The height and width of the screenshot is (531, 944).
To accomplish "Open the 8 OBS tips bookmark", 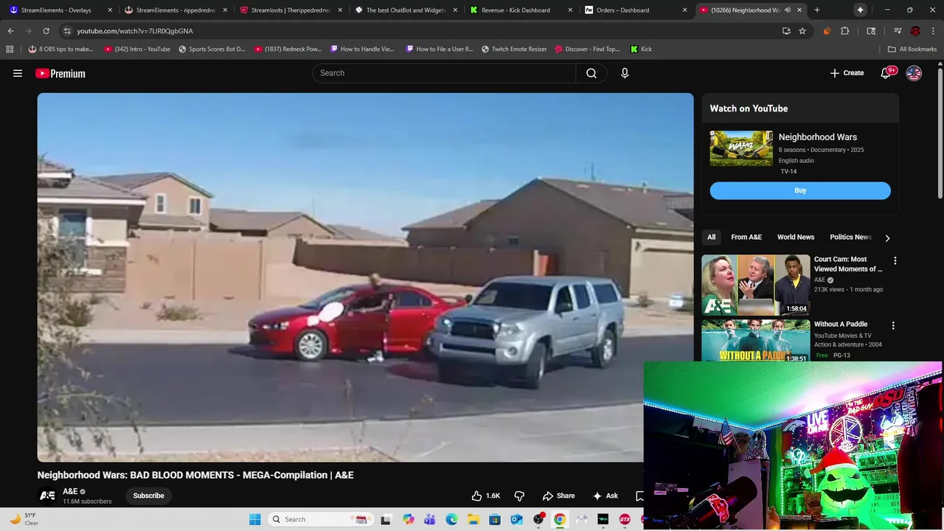I will pos(60,49).
